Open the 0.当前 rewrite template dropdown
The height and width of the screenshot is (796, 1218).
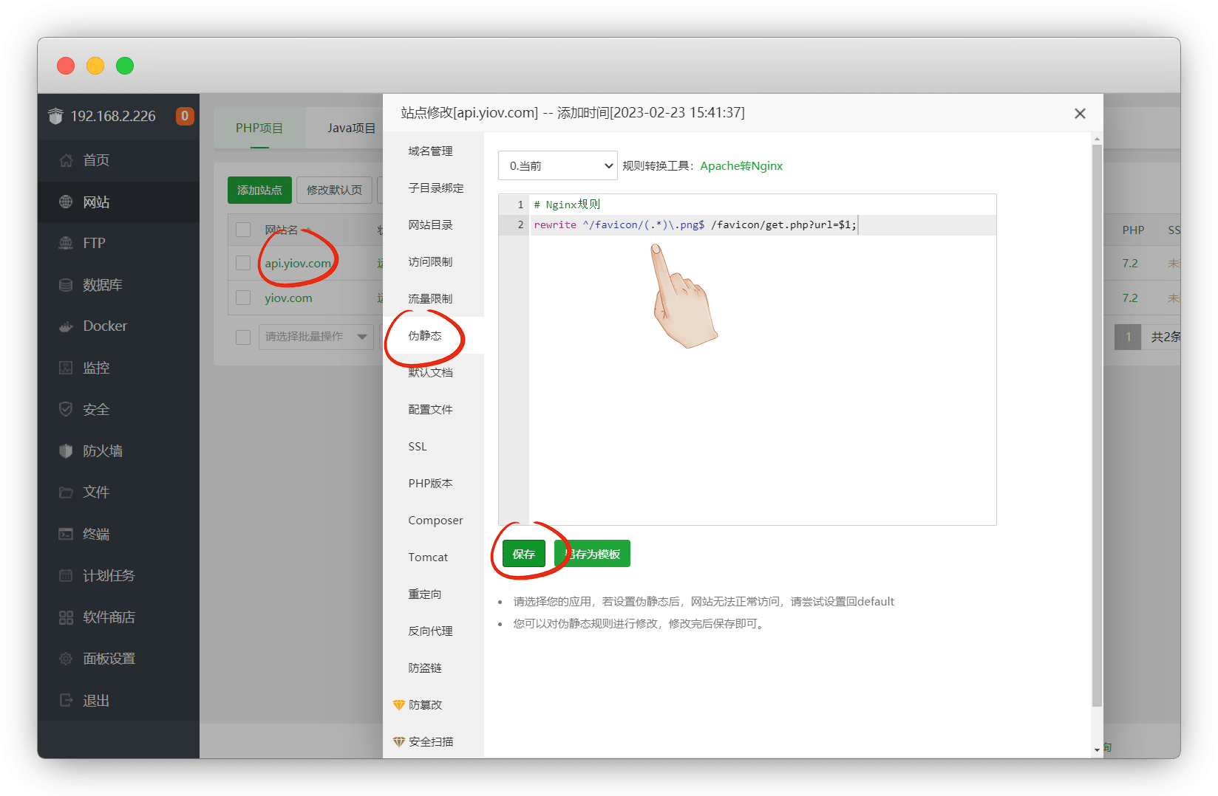pos(557,166)
